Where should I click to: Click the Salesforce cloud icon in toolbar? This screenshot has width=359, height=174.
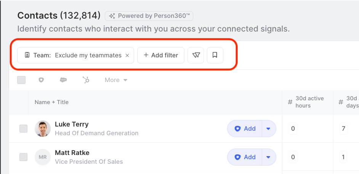[63, 80]
